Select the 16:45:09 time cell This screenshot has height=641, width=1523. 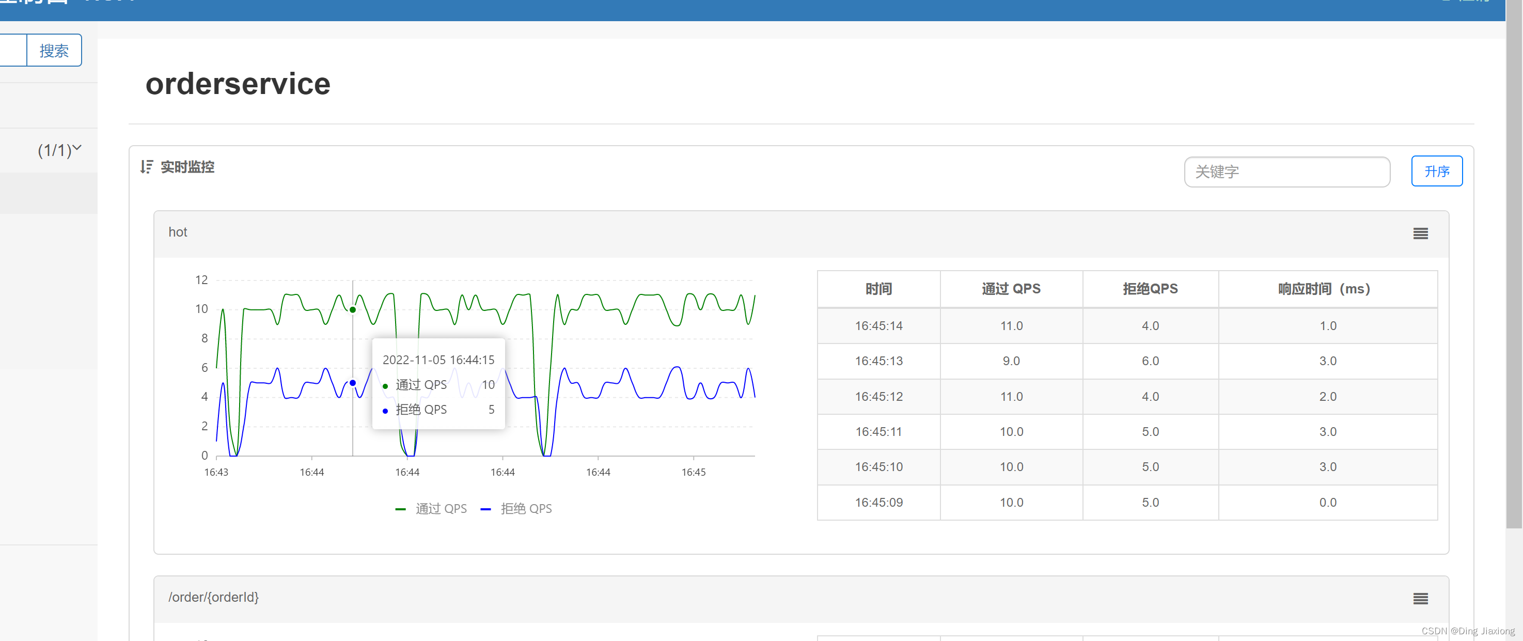coord(878,502)
